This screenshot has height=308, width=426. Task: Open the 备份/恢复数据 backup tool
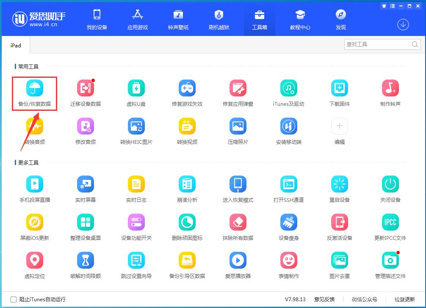(34, 93)
